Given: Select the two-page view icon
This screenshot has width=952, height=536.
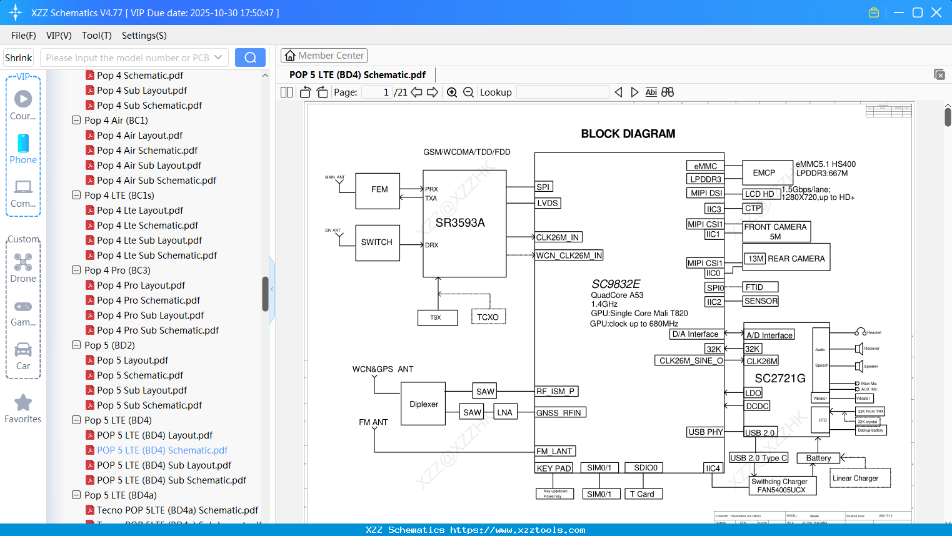Looking at the screenshot, I should click(x=286, y=92).
